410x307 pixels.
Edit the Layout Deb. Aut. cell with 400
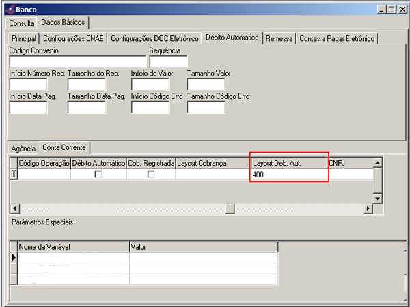[x=288, y=175]
